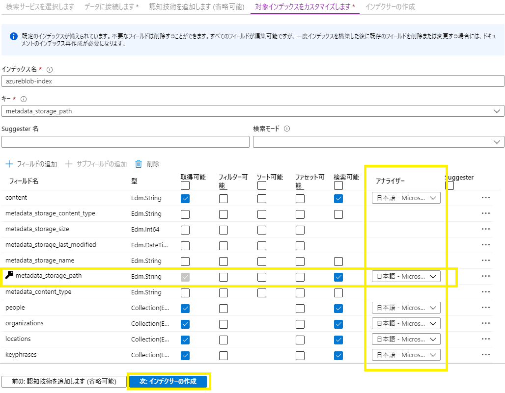Screen dimensions: 505x393
Task: Select the 対象インデックスをカスタマイズします tab
Action: [305, 7]
